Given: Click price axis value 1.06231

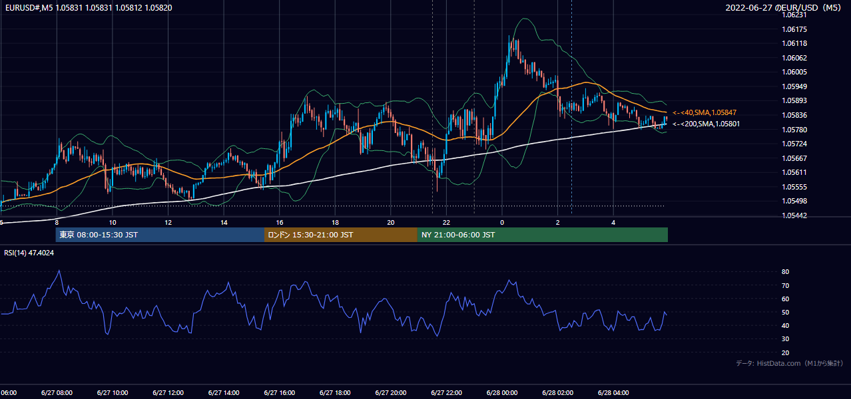Looking at the screenshot, I should coord(795,15).
